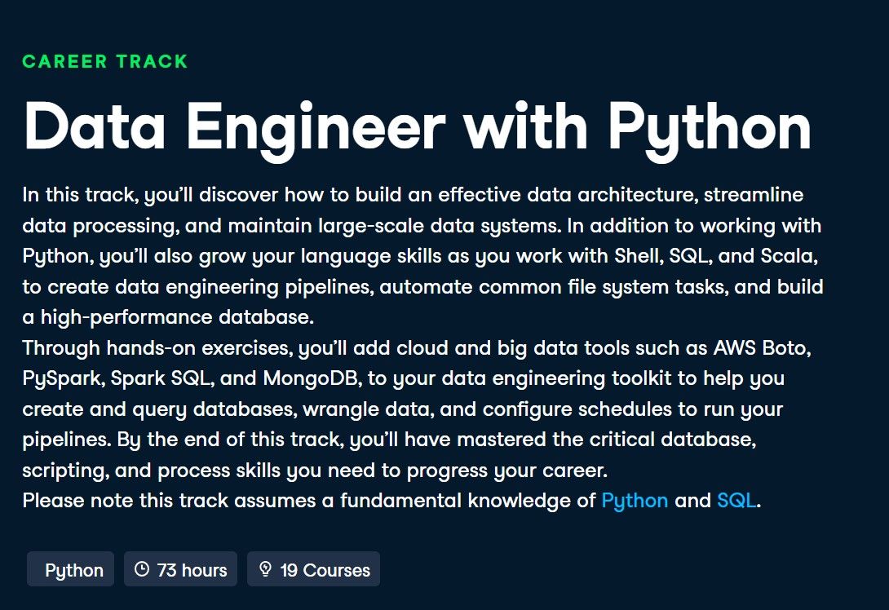This screenshot has width=889, height=610.
Task: Follow the blue SQL link in the note
Action: (737, 501)
